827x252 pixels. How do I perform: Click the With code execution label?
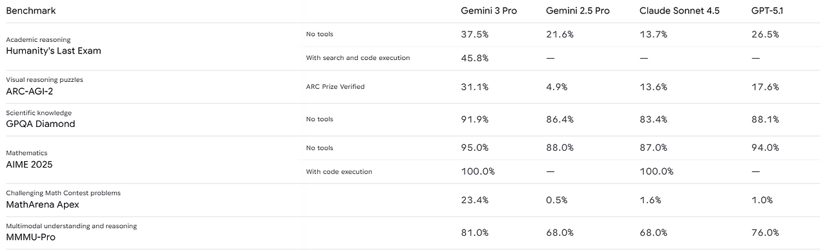[339, 171]
